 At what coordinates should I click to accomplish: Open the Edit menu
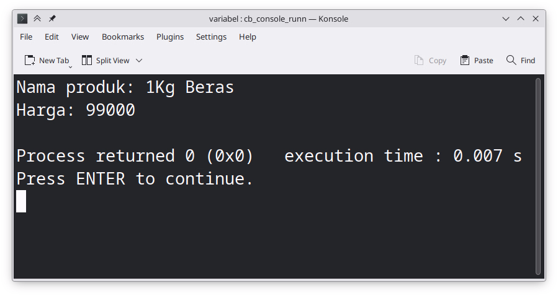(x=52, y=37)
